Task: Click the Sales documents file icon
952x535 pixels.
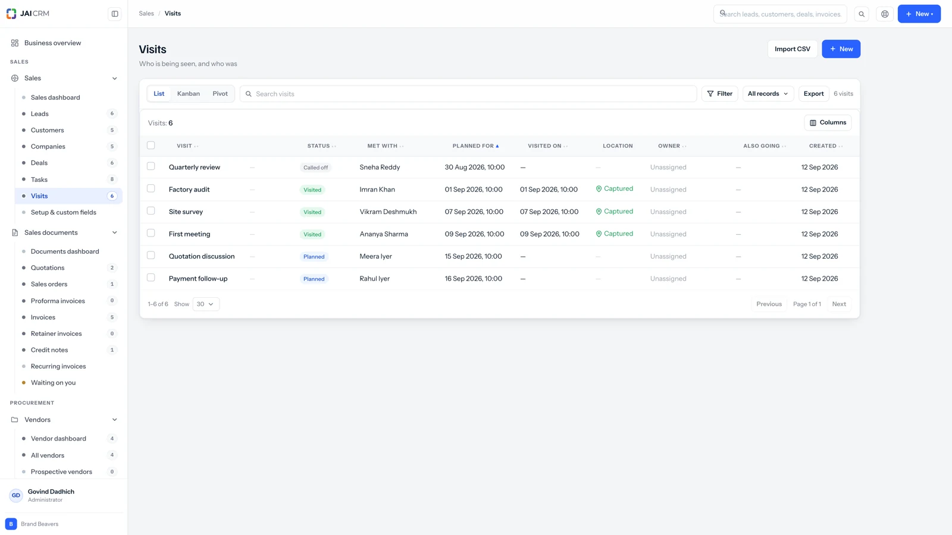Action: tap(15, 232)
